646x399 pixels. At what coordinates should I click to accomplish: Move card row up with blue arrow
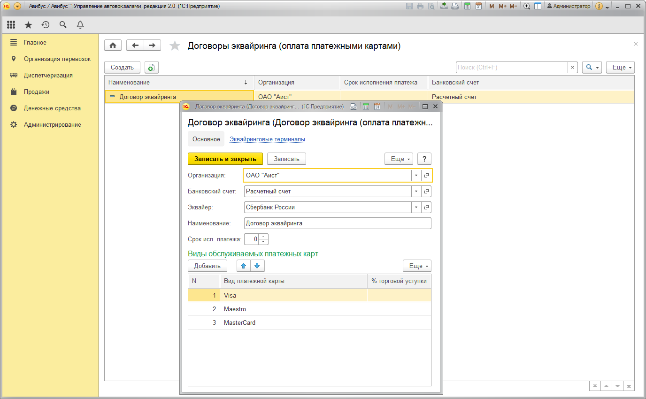pyautogui.click(x=243, y=266)
